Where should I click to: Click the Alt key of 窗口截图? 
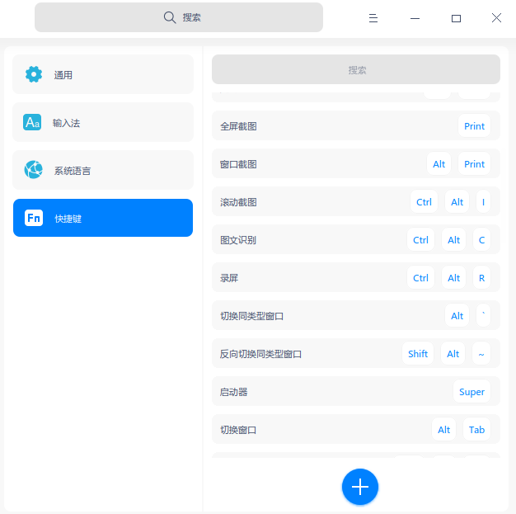point(439,164)
